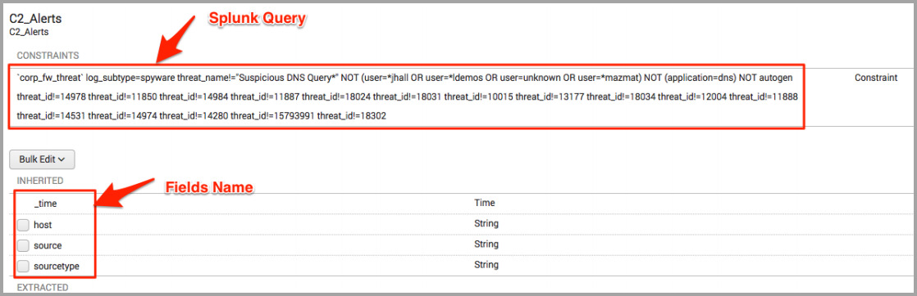
Task: Click the EXTRACTED section heading
Action: tap(43, 287)
